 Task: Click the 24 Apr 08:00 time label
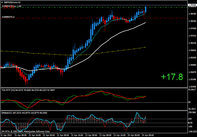click(x=148, y=135)
